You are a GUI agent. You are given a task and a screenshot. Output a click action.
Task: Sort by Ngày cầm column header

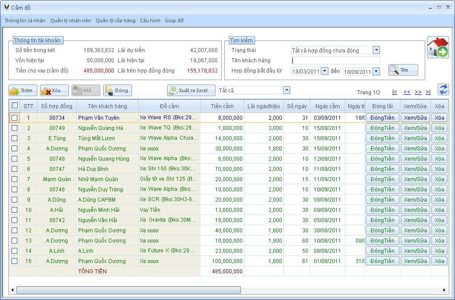click(x=327, y=106)
